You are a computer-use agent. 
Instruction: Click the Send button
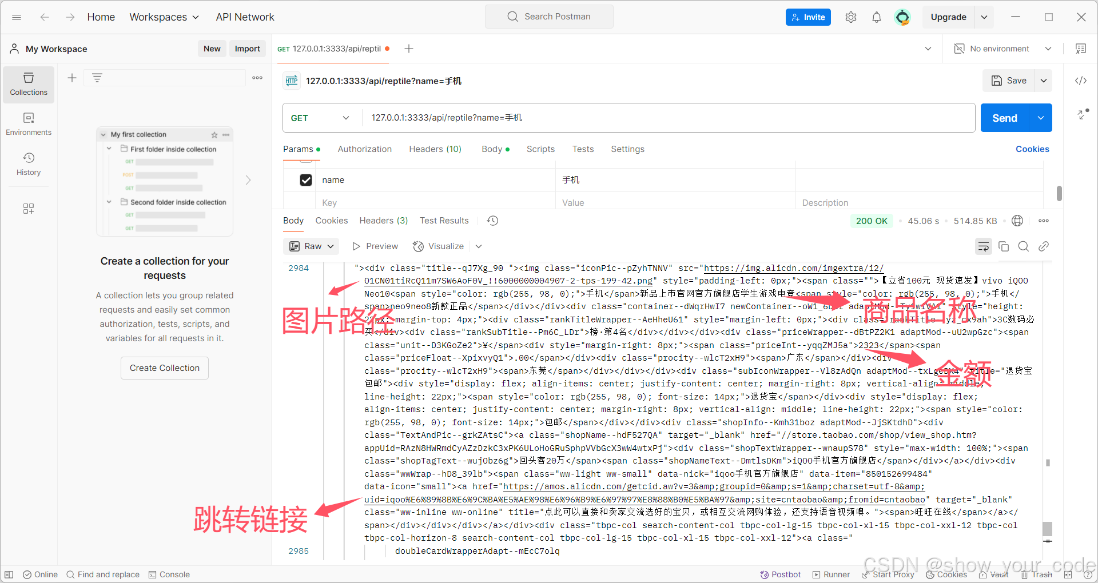click(1005, 118)
